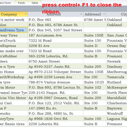Select the 'P.O. Box 288, 4880 In, St.' cell

(x=55, y=114)
